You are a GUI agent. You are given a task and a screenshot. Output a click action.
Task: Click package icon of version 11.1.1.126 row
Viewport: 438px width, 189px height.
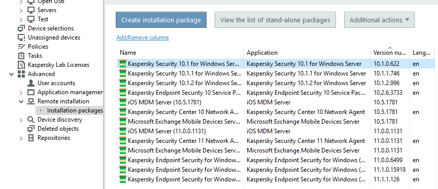point(123,179)
